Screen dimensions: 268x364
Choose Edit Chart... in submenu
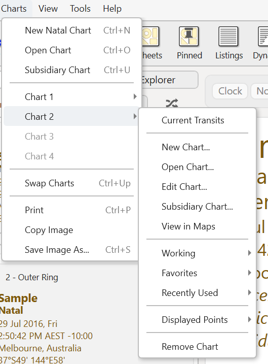197,187
